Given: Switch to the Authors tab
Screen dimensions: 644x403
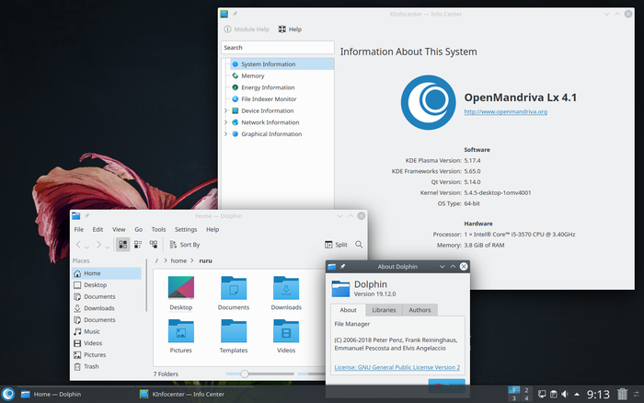Looking at the screenshot, I should coord(420,310).
